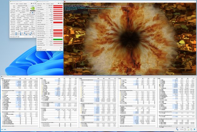Click HWiNFO expand-columns arrows icon
The height and width of the screenshot is (132, 197).
pyautogui.click(x=2, y=129)
